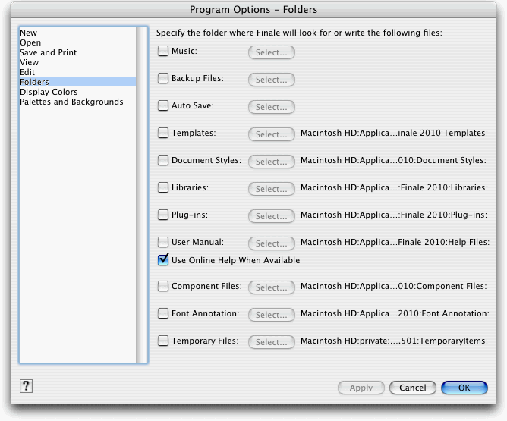Click the Font Annotation path text
Viewport: 507px width, 421px height.
click(x=395, y=313)
